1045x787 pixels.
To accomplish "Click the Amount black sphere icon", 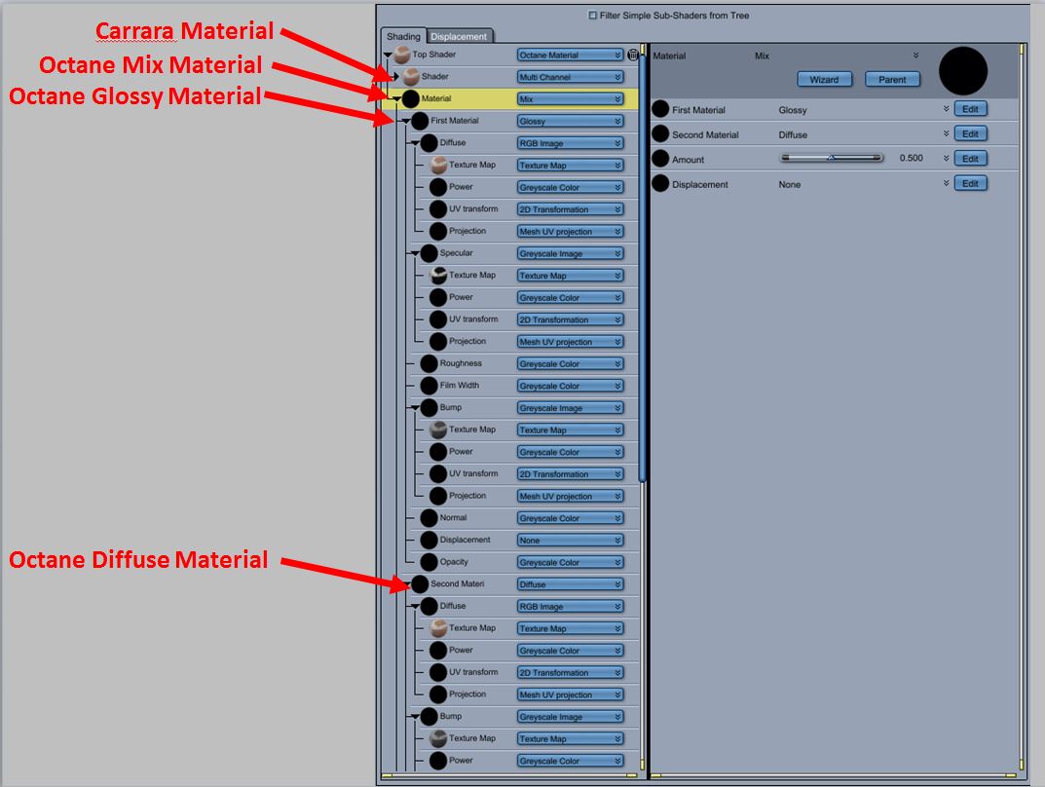I will (x=660, y=159).
